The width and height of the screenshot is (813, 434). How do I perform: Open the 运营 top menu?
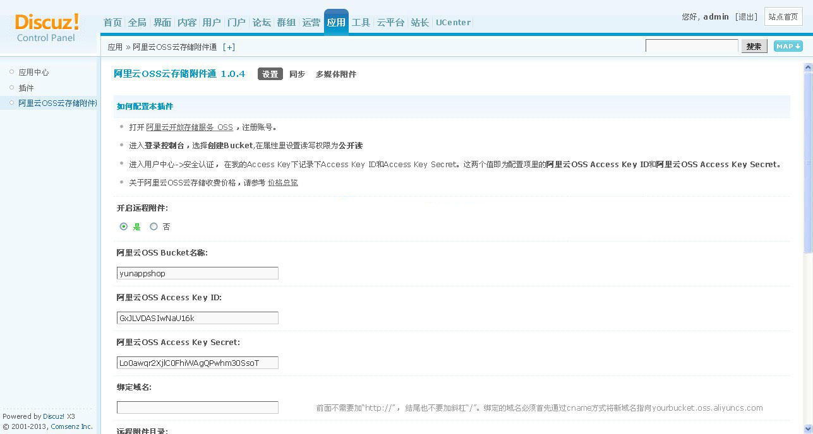(x=311, y=23)
